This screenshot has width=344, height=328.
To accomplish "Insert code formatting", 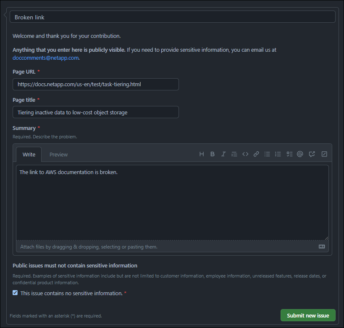I will click(x=245, y=154).
